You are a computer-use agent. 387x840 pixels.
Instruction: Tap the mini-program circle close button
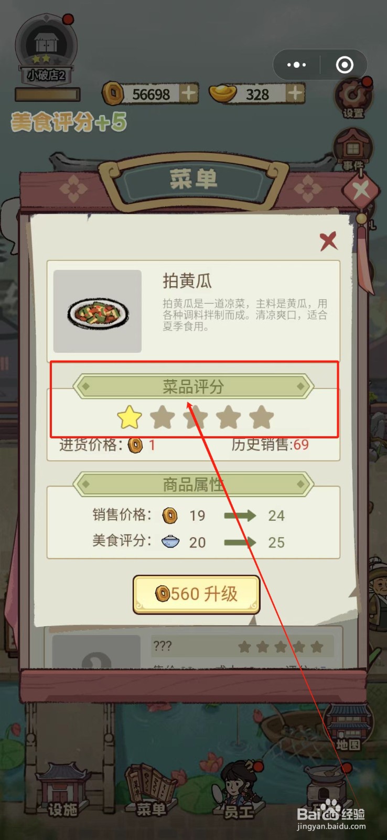tap(345, 65)
